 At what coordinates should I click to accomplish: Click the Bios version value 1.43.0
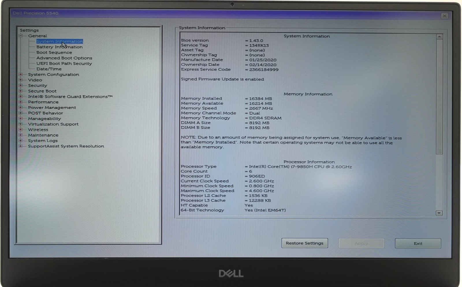[x=256, y=41]
